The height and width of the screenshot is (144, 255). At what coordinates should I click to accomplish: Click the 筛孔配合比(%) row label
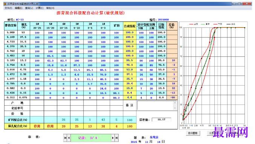pos(17,126)
